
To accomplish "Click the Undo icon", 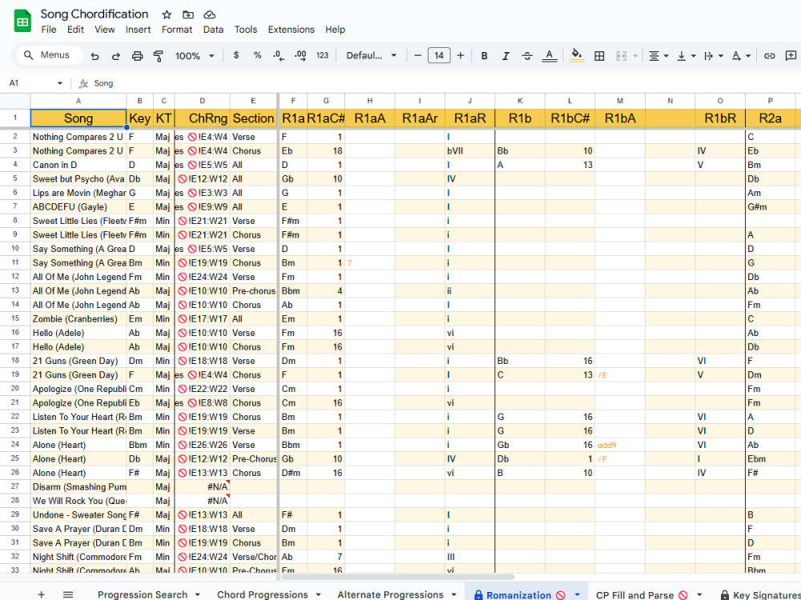I will click(x=95, y=56).
